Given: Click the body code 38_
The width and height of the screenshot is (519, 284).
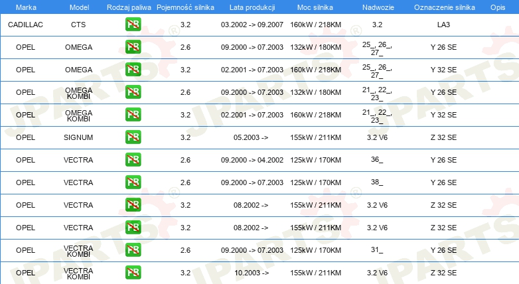Looking at the screenshot, I should point(377,182).
